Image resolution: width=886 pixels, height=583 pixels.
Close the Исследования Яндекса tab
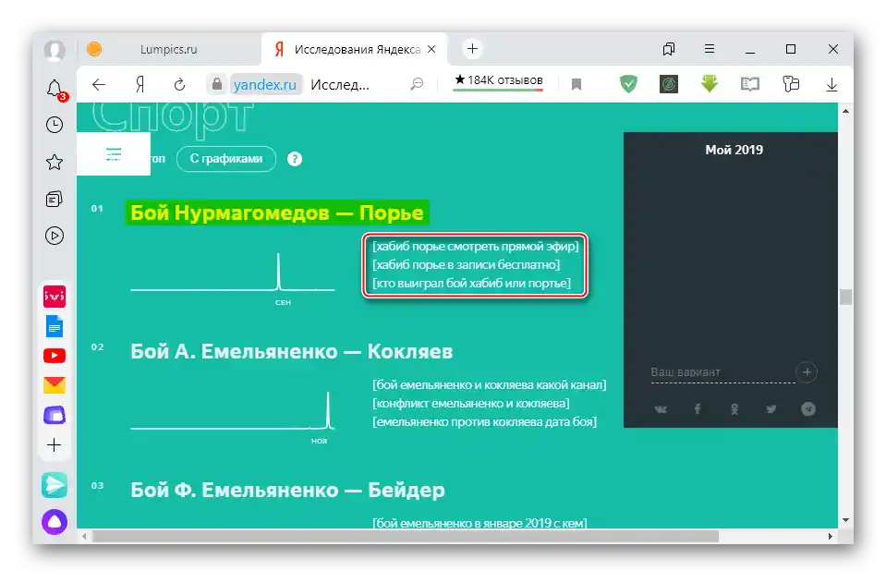tap(431, 49)
